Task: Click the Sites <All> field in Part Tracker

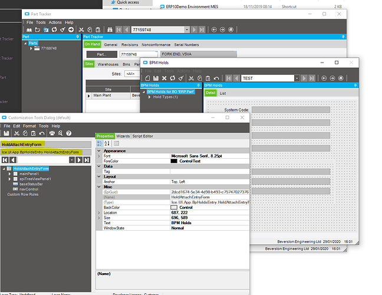Action: click(x=133, y=74)
